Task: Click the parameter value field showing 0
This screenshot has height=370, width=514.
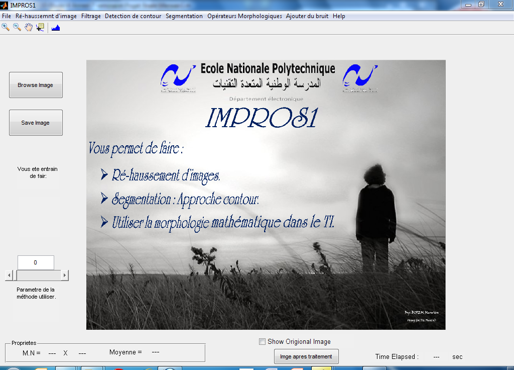Action: (x=36, y=262)
